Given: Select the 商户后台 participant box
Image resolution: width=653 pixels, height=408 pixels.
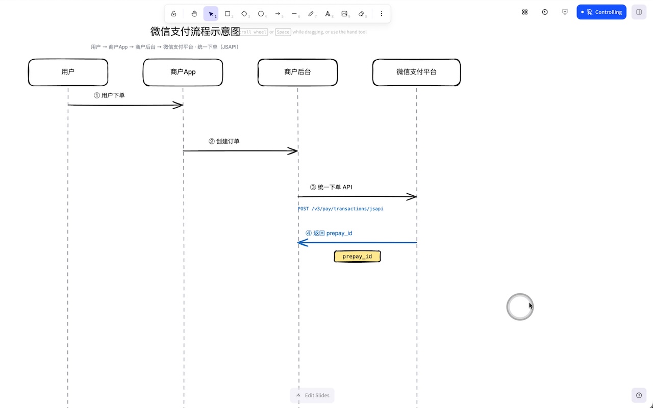Looking at the screenshot, I should click(297, 72).
